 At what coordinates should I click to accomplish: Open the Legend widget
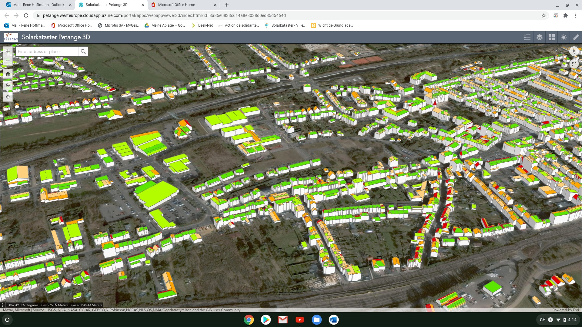click(527, 37)
